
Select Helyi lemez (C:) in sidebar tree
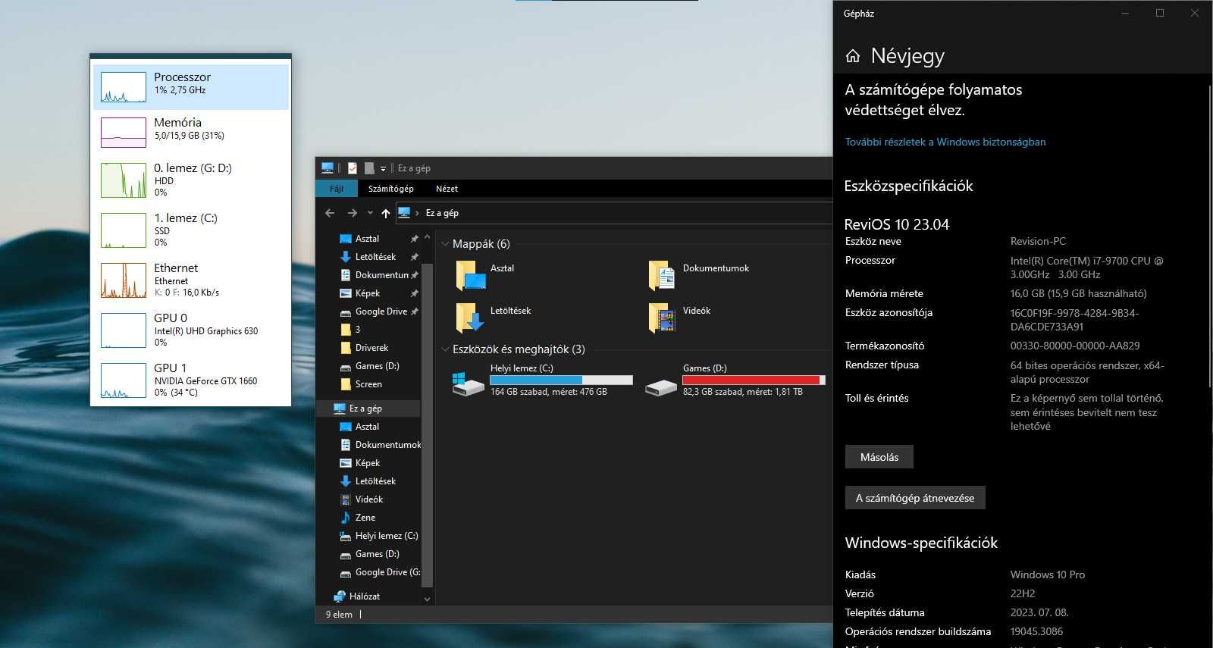pyautogui.click(x=387, y=536)
